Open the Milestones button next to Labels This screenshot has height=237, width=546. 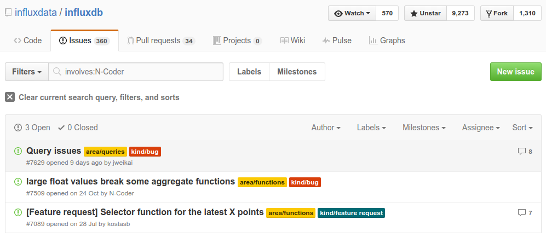coord(297,72)
